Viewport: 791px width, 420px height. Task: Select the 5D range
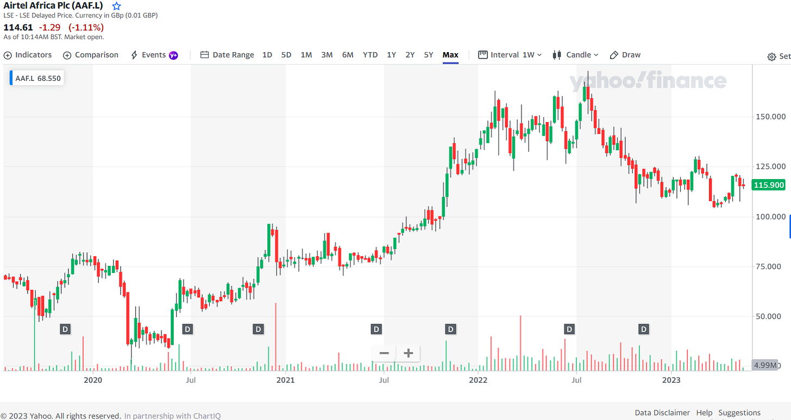click(x=286, y=55)
